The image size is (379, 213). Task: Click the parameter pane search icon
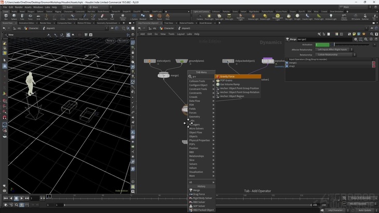pos(366,39)
